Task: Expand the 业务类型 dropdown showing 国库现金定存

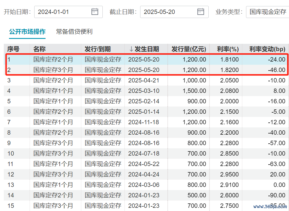Action: point(268,12)
